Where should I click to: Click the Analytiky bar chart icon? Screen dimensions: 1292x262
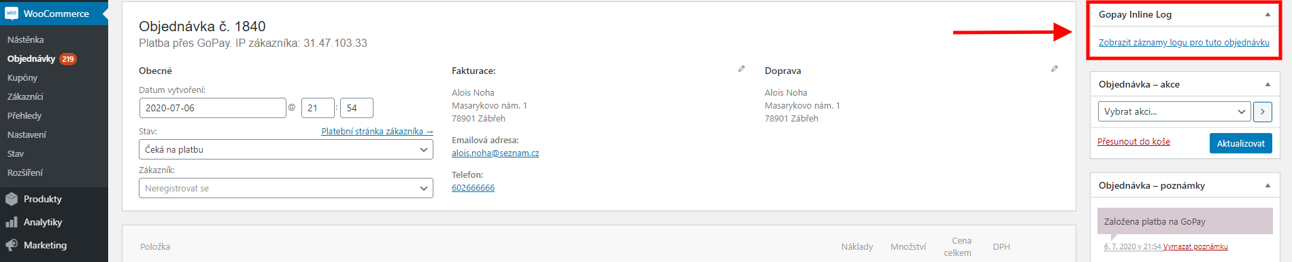[x=12, y=222]
